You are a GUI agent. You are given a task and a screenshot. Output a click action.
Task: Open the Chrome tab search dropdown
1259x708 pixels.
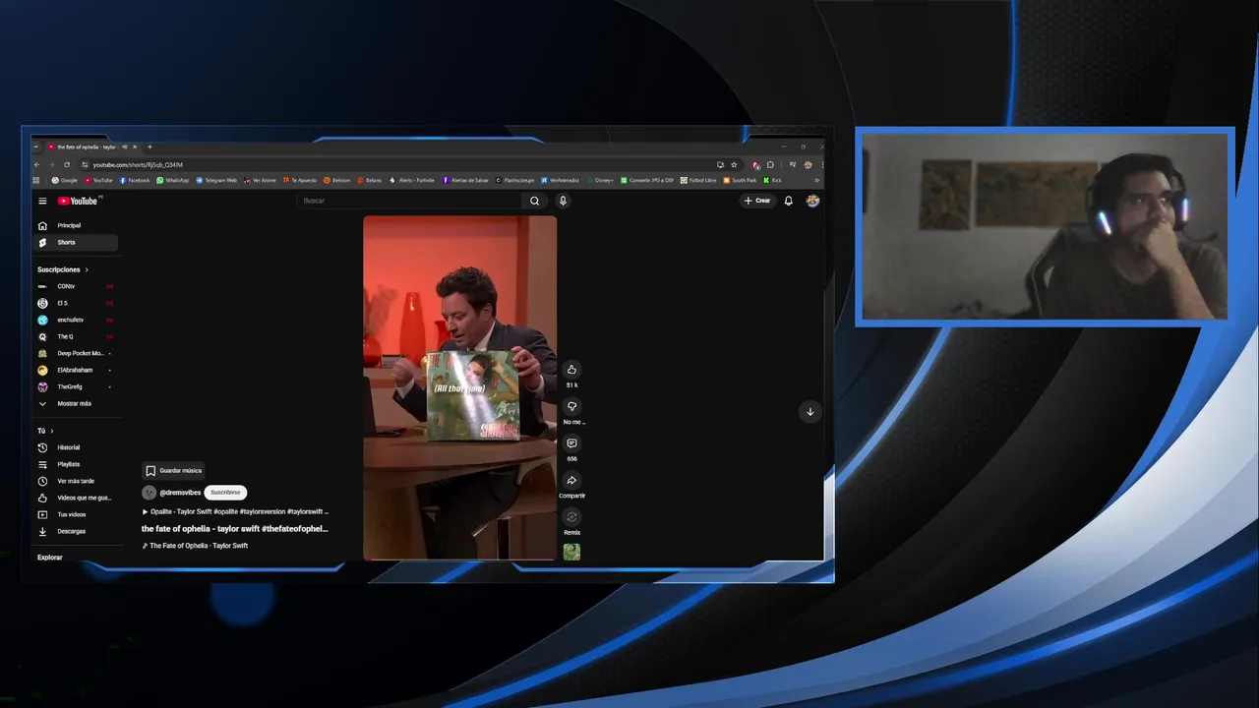(35, 147)
